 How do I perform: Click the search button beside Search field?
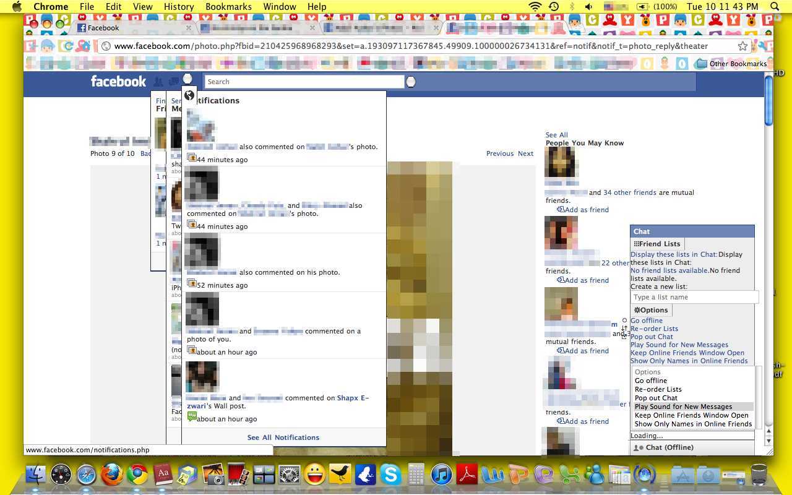point(410,82)
